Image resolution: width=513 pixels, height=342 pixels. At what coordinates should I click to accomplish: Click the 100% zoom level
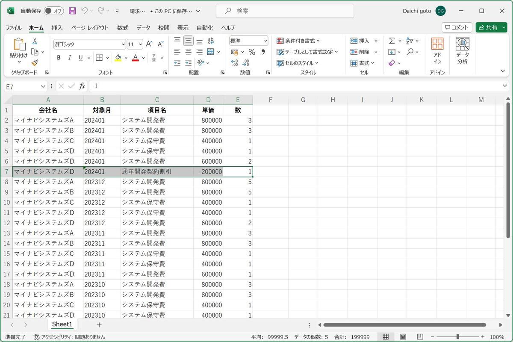click(x=497, y=337)
